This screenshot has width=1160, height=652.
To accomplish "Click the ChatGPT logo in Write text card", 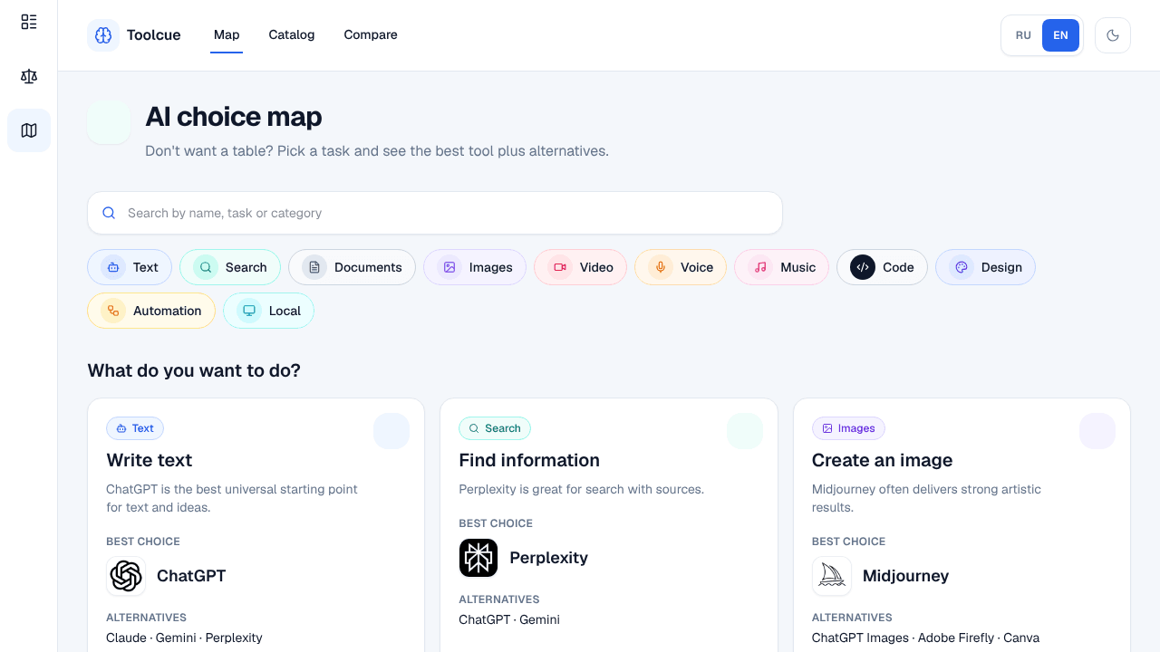I will coord(126,576).
